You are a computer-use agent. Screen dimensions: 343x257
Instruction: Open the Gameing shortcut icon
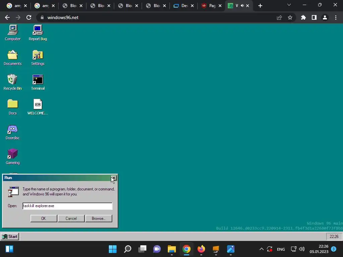point(12,157)
